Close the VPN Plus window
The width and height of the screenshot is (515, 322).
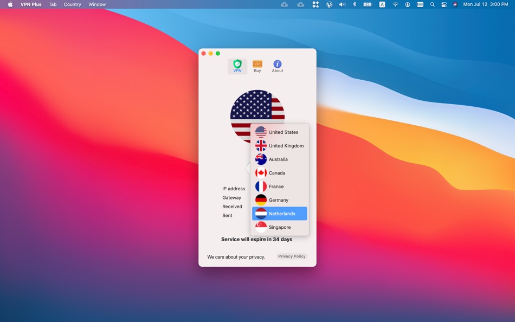[x=204, y=53]
